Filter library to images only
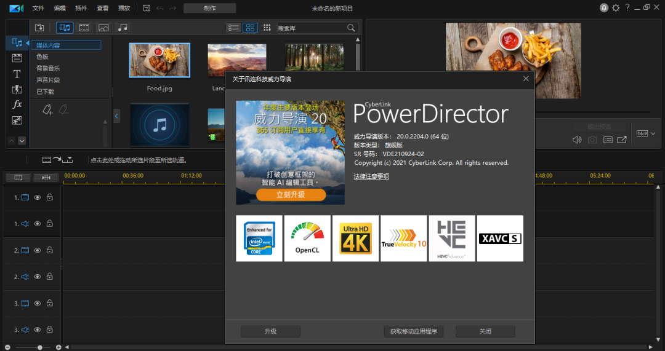Viewport: 665px width, 351px height. [103, 28]
